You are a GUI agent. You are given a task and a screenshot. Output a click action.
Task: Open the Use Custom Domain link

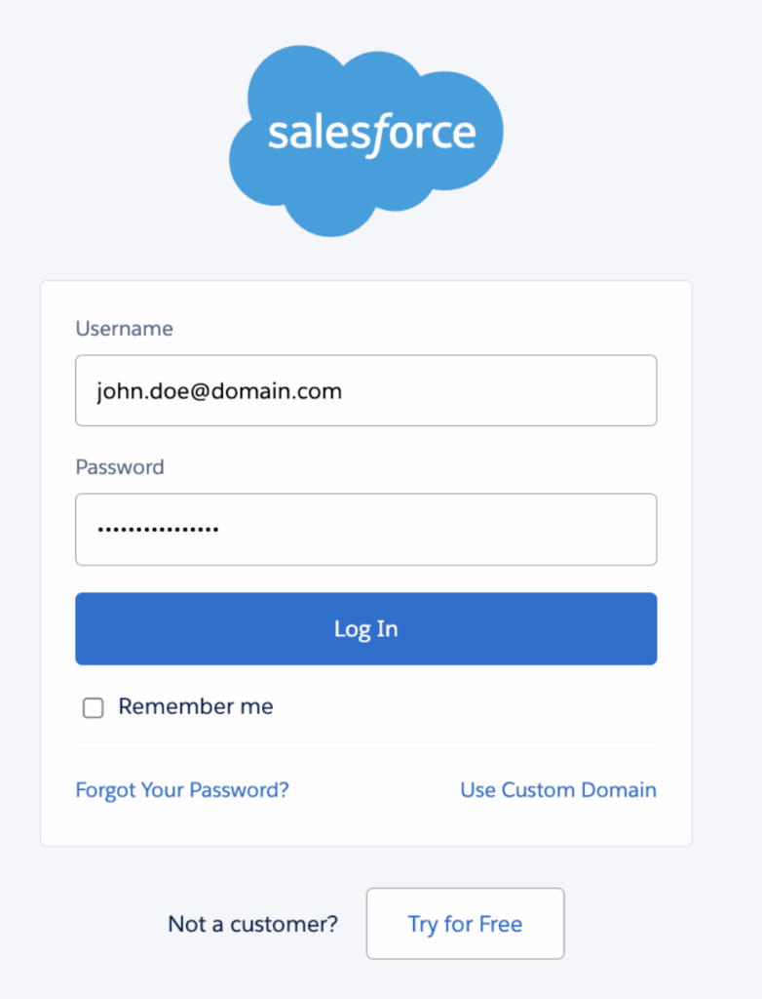[x=558, y=789]
